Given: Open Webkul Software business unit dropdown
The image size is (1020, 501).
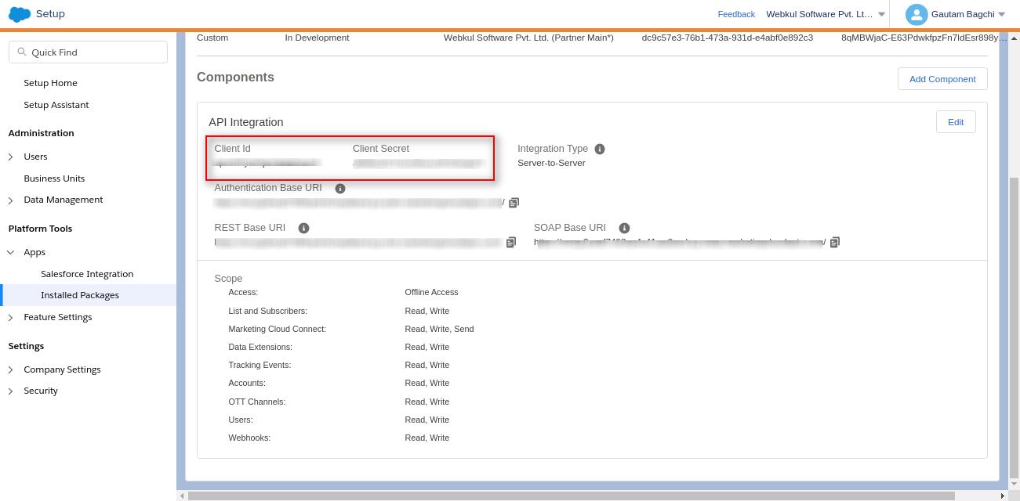Looking at the screenshot, I should click(x=881, y=14).
